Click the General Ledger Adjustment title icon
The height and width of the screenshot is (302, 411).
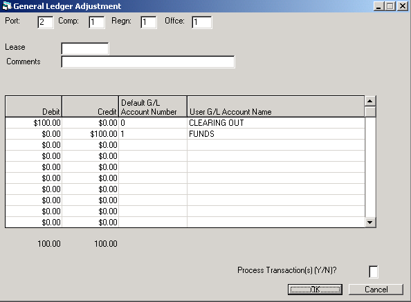6,6
